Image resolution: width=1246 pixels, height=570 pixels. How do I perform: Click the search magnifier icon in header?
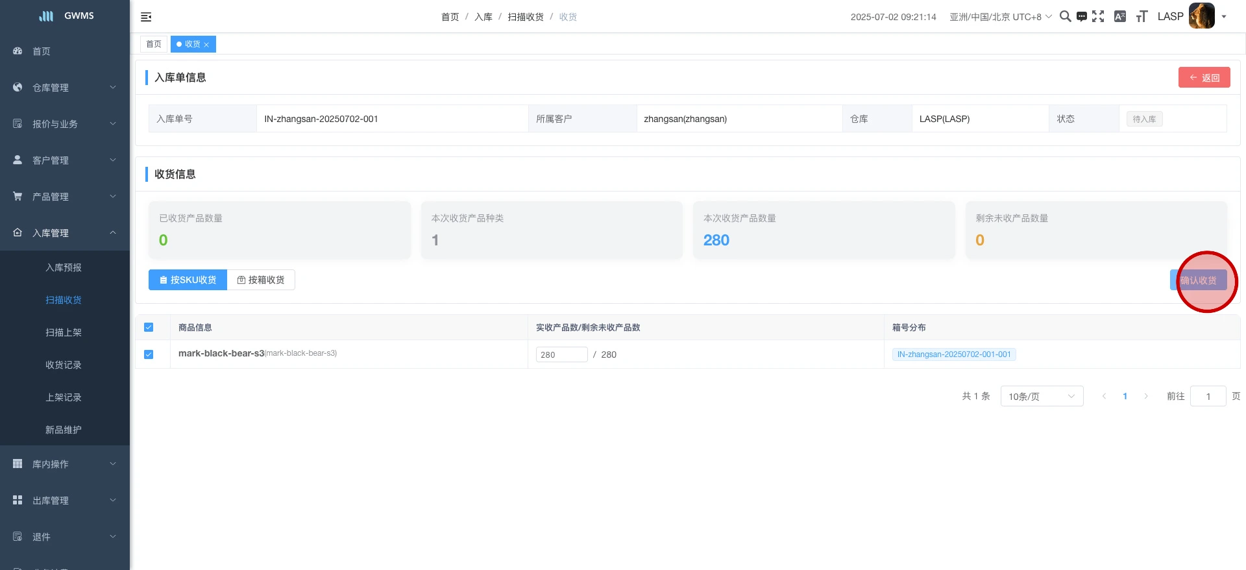[x=1065, y=16]
